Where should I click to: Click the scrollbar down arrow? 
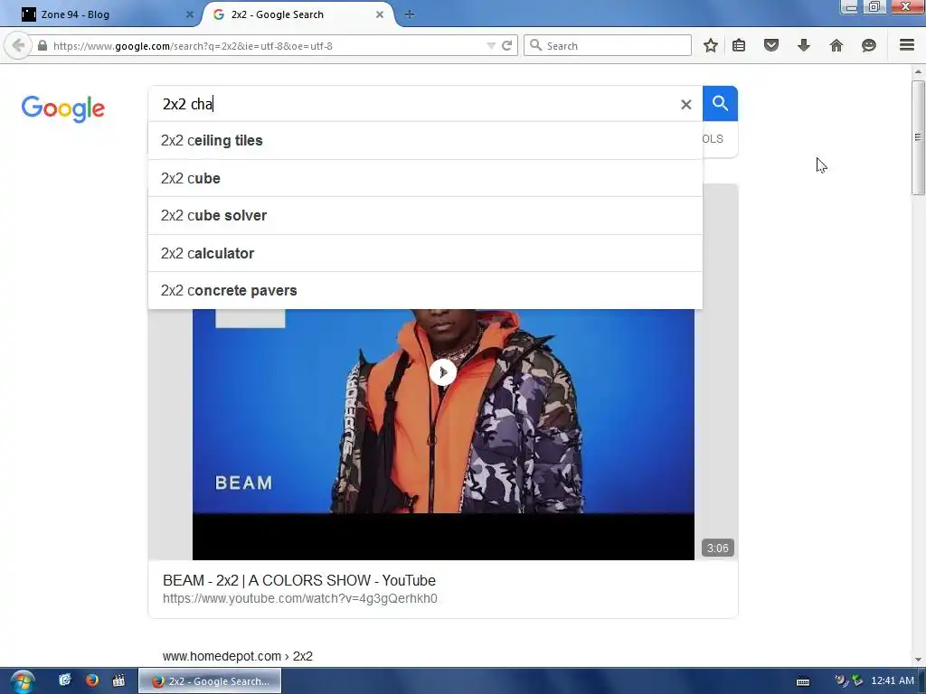918,660
